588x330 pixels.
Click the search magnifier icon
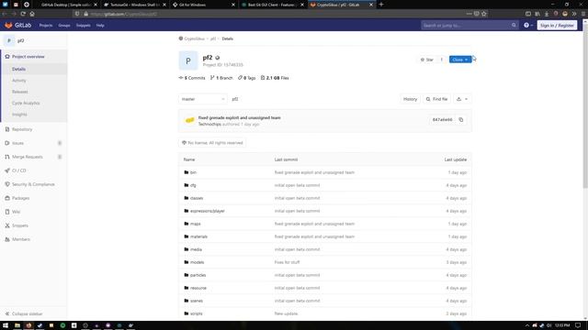[514, 25]
